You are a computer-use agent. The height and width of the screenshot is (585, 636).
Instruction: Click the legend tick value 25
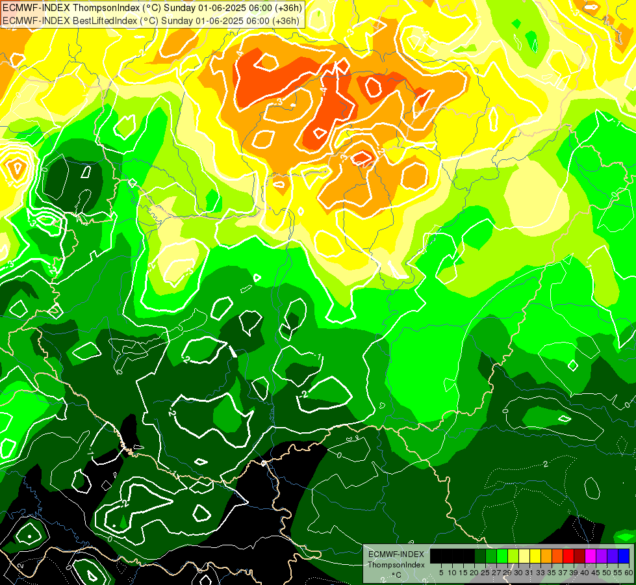tap(485, 573)
